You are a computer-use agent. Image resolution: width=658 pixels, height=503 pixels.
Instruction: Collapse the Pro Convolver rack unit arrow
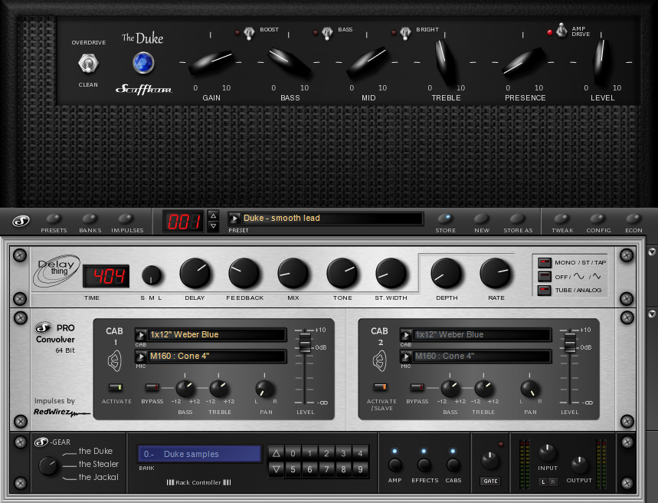[x=652, y=314]
